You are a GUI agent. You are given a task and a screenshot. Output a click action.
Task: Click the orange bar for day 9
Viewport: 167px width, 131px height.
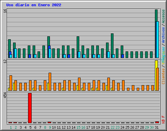tap(50, 82)
